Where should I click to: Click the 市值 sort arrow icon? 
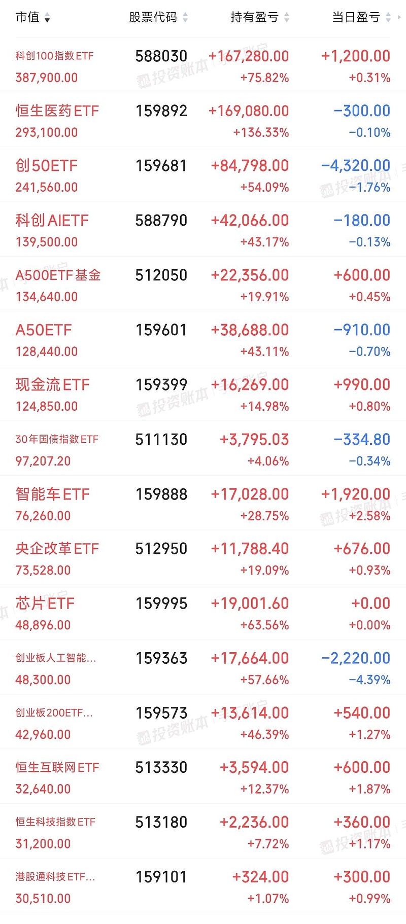47,19
